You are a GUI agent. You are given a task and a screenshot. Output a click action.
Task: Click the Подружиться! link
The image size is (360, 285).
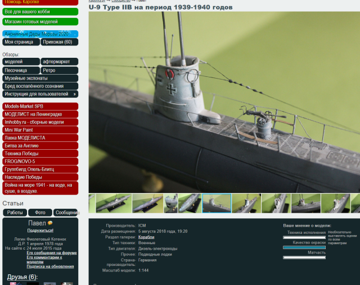point(40,231)
